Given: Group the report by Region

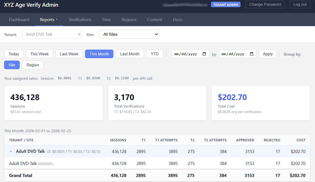Looking at the screenshot, I should coord(33,65).
